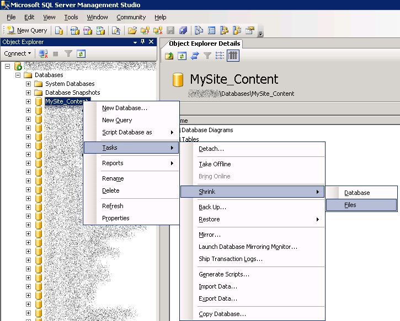
Task: Click the Open File folder icon in toolbar
Action: (x=132, y=30)
